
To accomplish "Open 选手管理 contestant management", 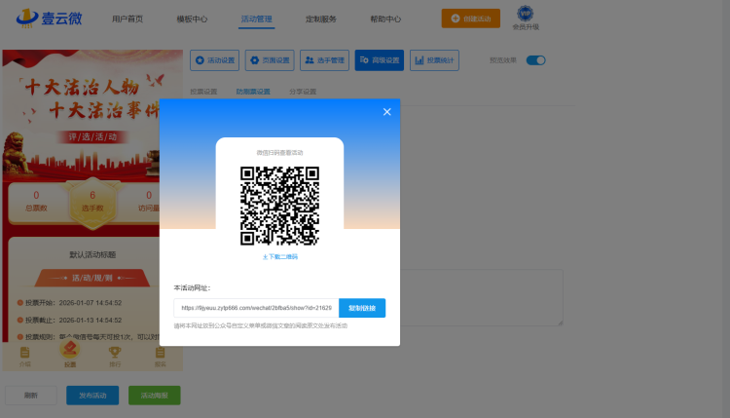I will 325,60.
